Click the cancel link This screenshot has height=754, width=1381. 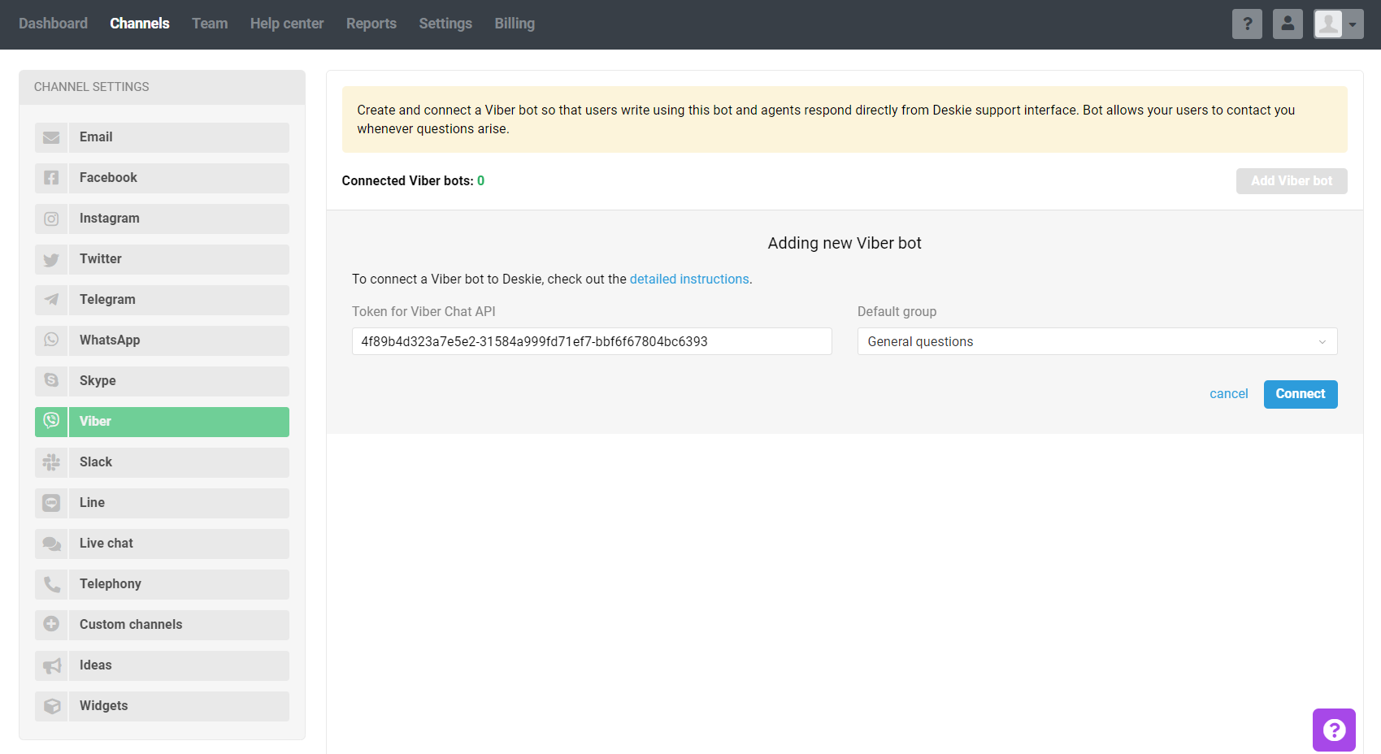(x=1228, y=394)
